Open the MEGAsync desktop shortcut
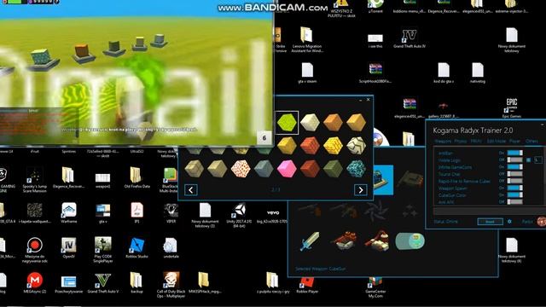The image size is (546, 307). (34, 283)
